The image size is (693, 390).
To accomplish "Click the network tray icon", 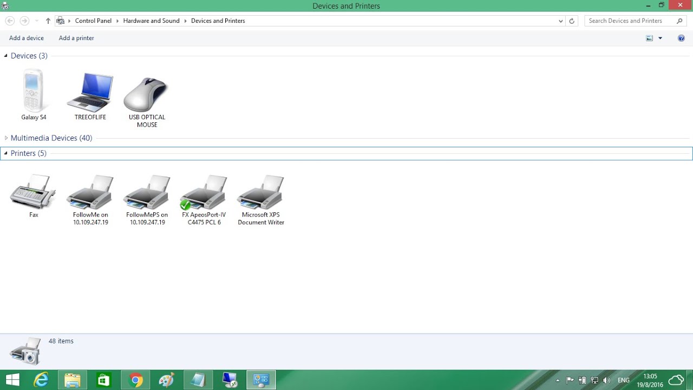I will [x=594, y=380].
